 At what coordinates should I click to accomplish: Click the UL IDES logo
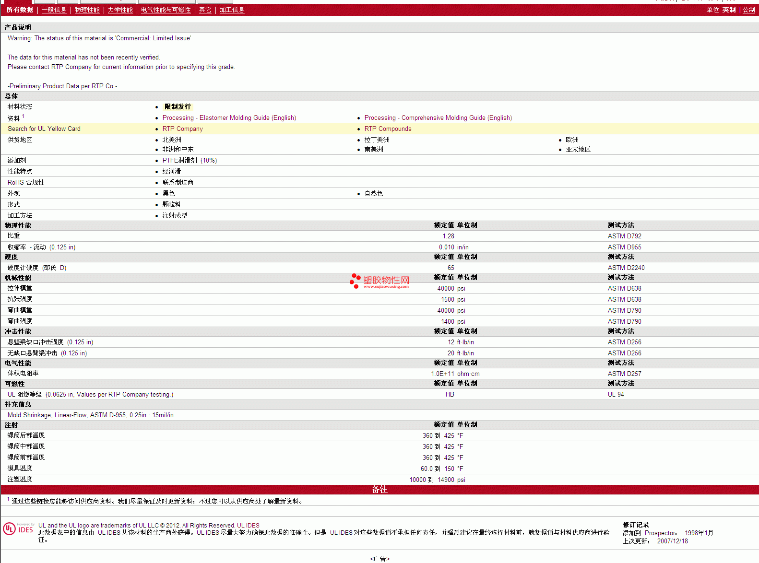coord(18,528)
